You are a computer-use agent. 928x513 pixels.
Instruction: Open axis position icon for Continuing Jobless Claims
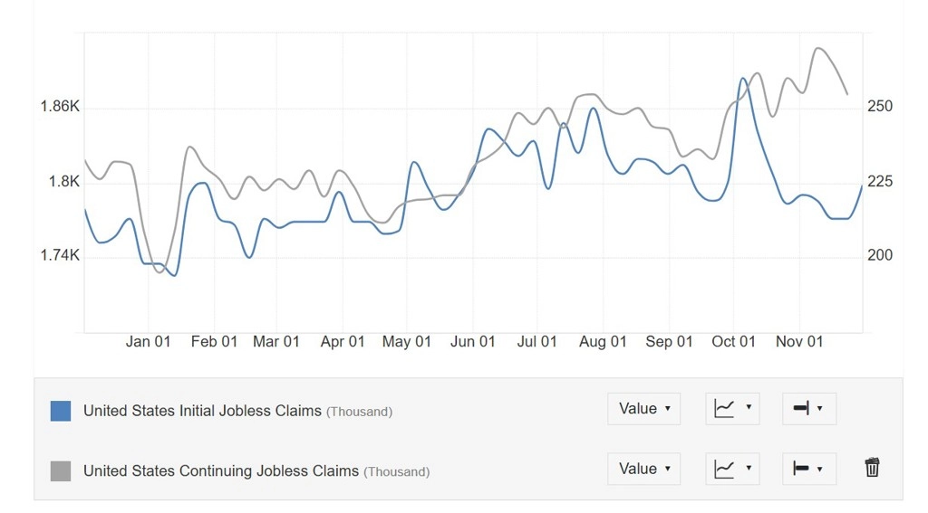808,469
